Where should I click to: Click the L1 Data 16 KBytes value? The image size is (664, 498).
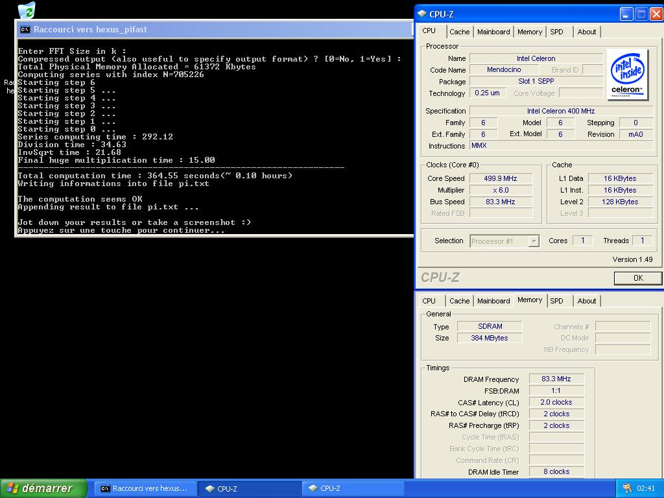click(620, 178)
